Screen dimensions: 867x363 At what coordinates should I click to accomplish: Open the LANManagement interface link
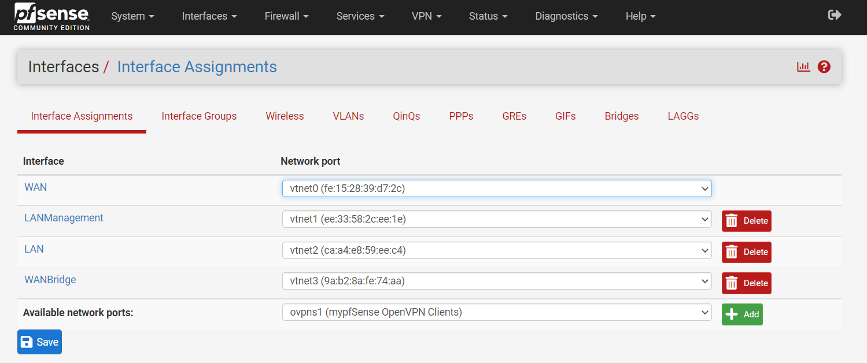click(64, 218)
